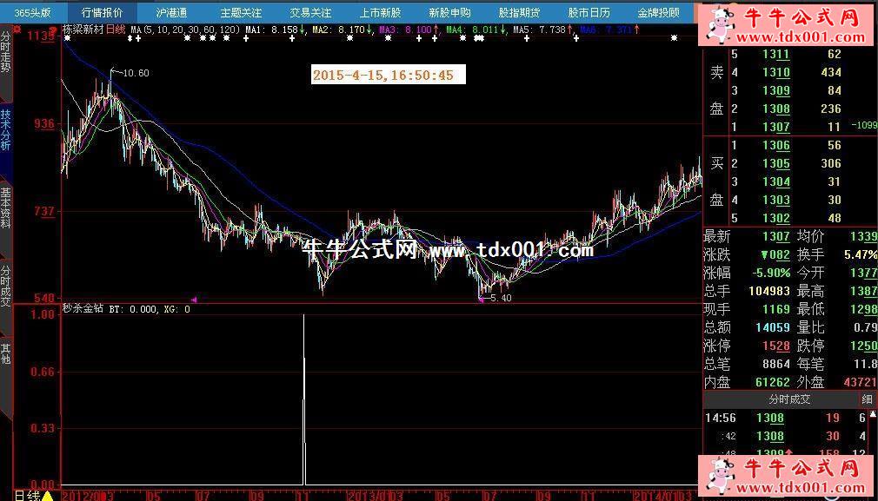Click the white spike in indicator chart
Image resolution: width=878 pixels, height=501 pixels.
pyautogui.click(x=304, y=399)
